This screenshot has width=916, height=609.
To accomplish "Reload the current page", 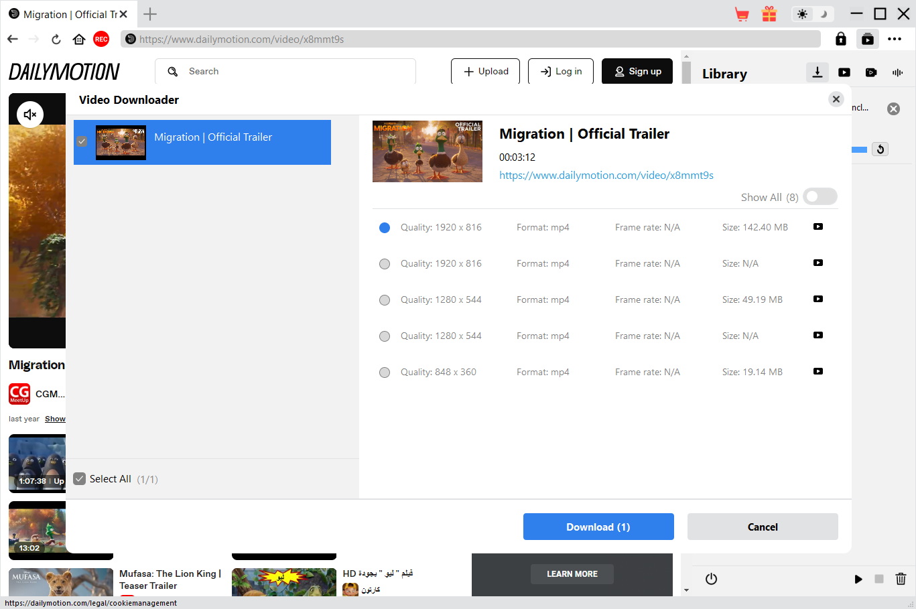I will point(56,39).
